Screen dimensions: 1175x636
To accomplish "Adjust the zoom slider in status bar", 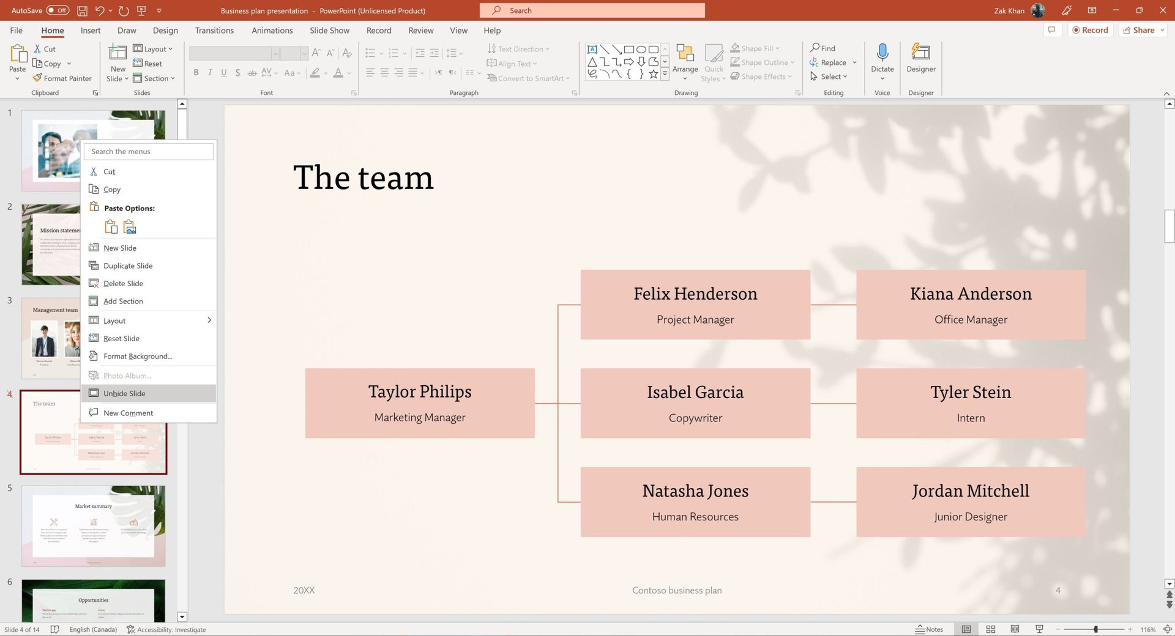I will [x=1095, y=629].
